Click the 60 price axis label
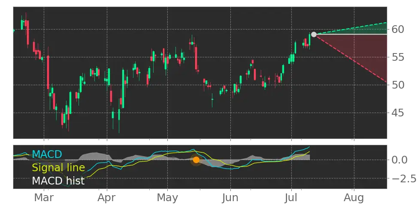The height and width of the screenshot is (208, 417). [x=398, y=29]
